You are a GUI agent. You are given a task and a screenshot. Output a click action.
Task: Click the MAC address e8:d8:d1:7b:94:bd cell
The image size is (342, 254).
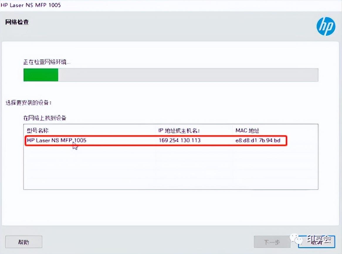[258, 140]
